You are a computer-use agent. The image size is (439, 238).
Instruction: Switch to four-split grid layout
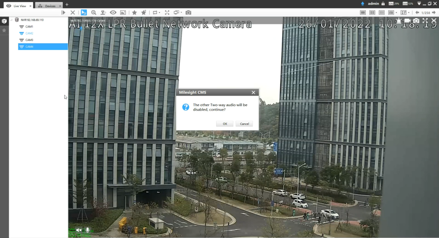point(372,12)
